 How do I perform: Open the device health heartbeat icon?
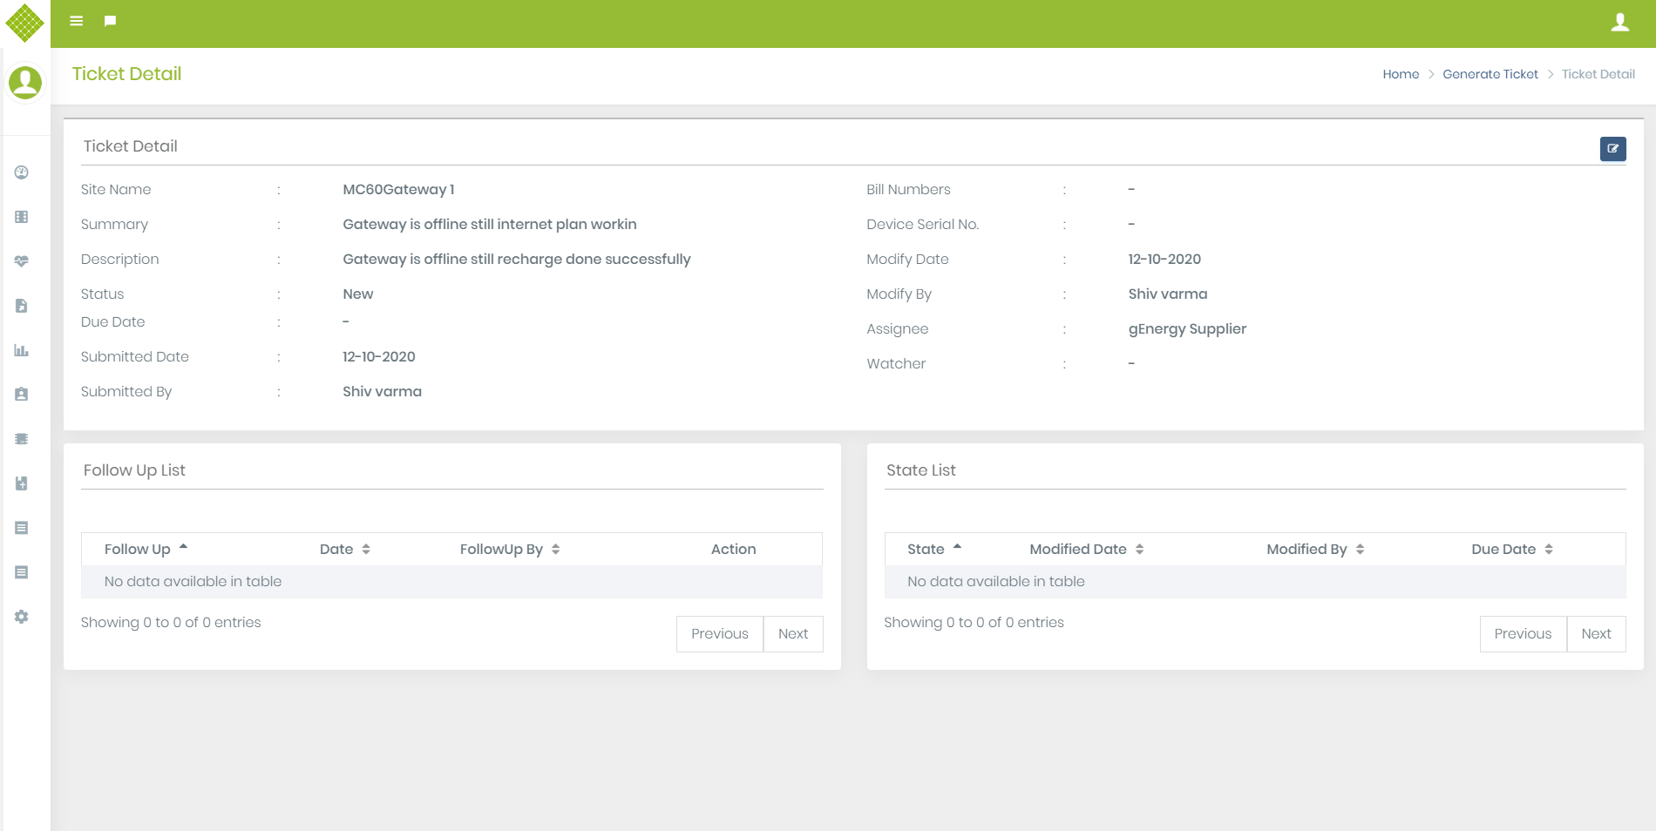(21, 260)
